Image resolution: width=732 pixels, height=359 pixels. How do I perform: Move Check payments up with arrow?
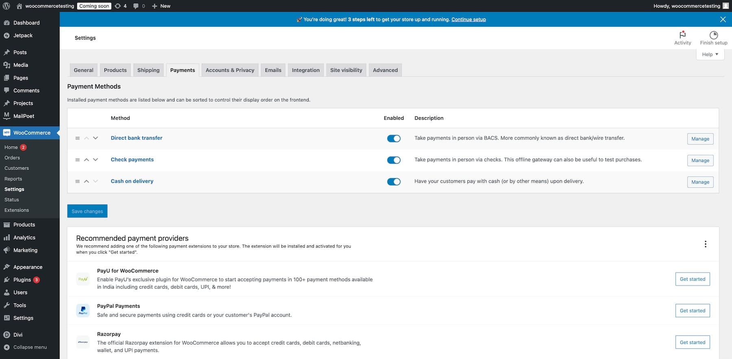[86, 160]
